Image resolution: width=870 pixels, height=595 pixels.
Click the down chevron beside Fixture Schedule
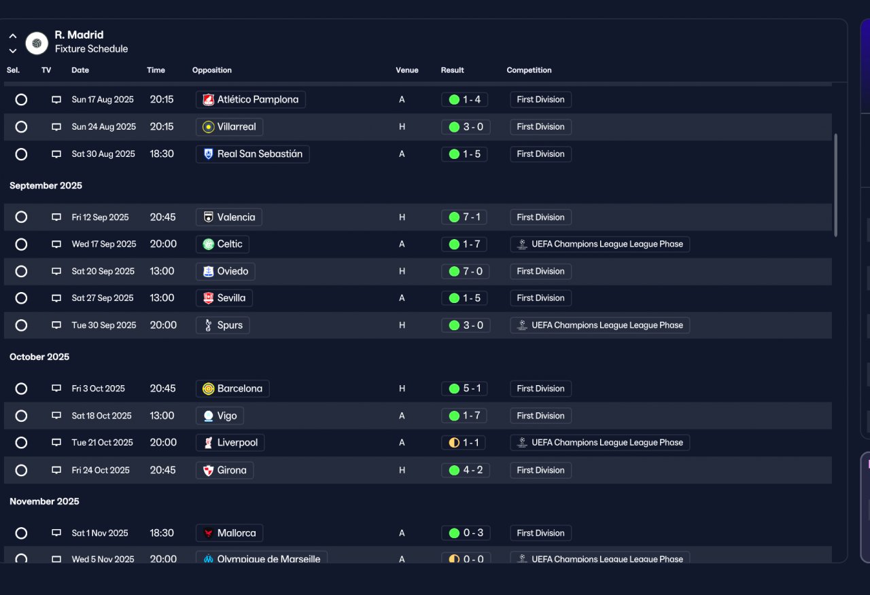pyautogui.click(x=13, y=51)
